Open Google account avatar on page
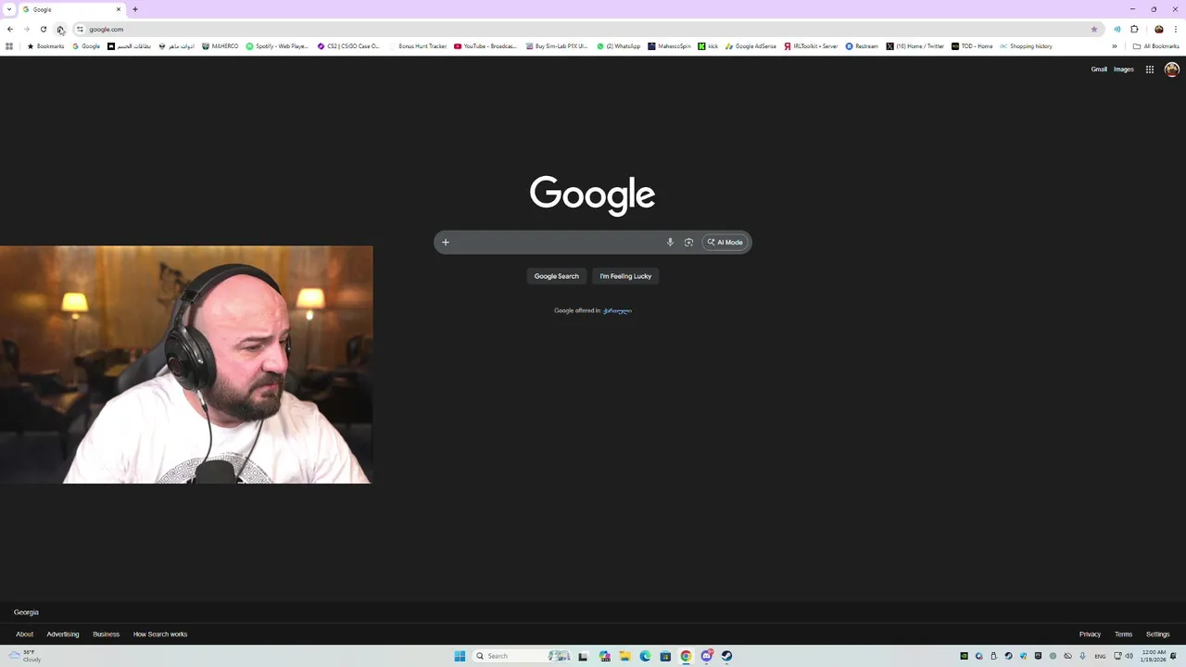The width and height of the screenshot is (1186, 667). coord(1172,69)
